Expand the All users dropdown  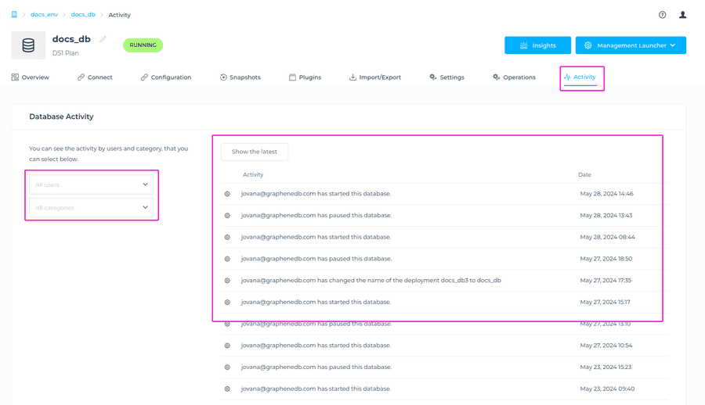92,185
